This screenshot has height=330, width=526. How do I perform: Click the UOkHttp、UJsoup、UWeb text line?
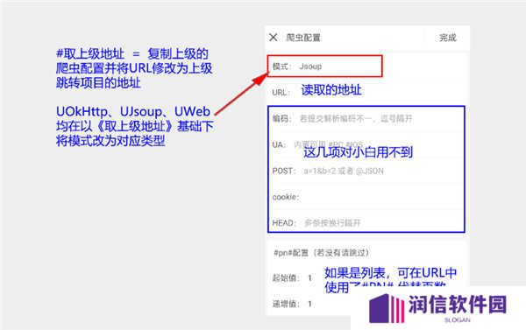(133, 111)
